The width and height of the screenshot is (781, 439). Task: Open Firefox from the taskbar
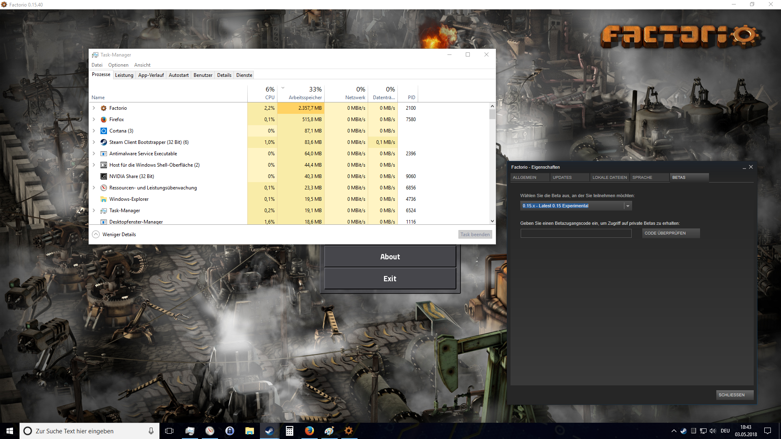click(310, 431)
